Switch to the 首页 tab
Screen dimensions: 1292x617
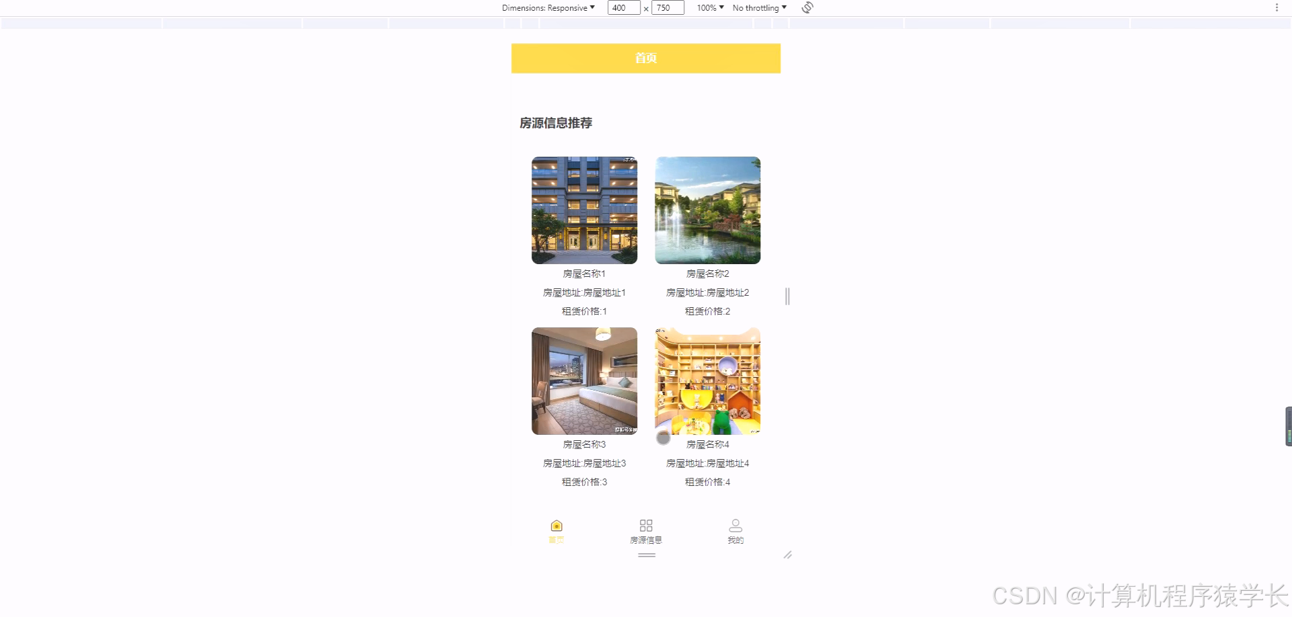557,532
